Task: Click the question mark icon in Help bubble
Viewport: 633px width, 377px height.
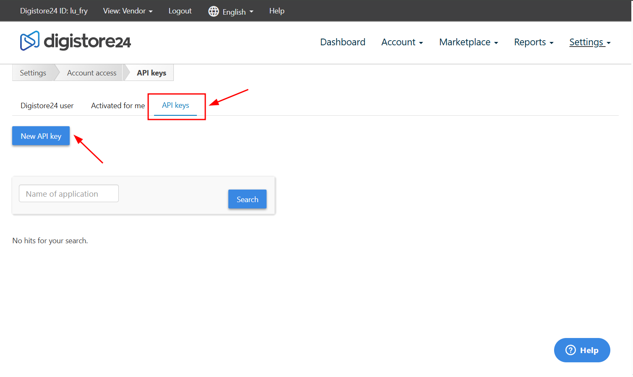Action: 570,350
